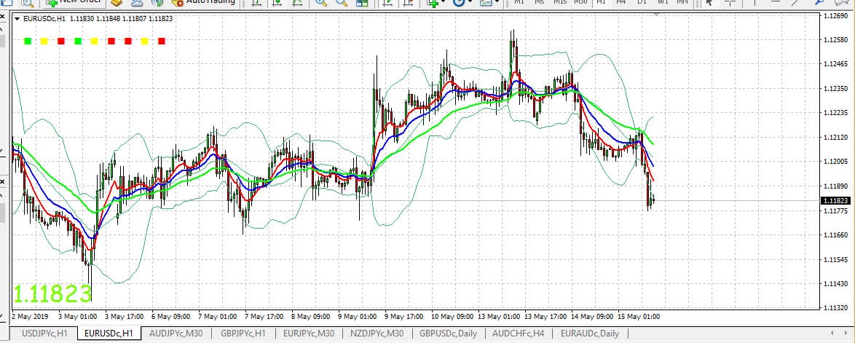Click the golden book icon in toolbar

coord(117,3)
